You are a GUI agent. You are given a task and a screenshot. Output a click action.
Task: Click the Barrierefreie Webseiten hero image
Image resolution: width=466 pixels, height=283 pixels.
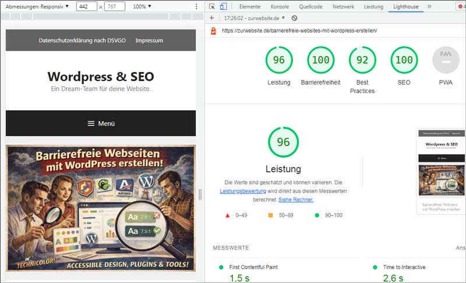tap(101, 208)
